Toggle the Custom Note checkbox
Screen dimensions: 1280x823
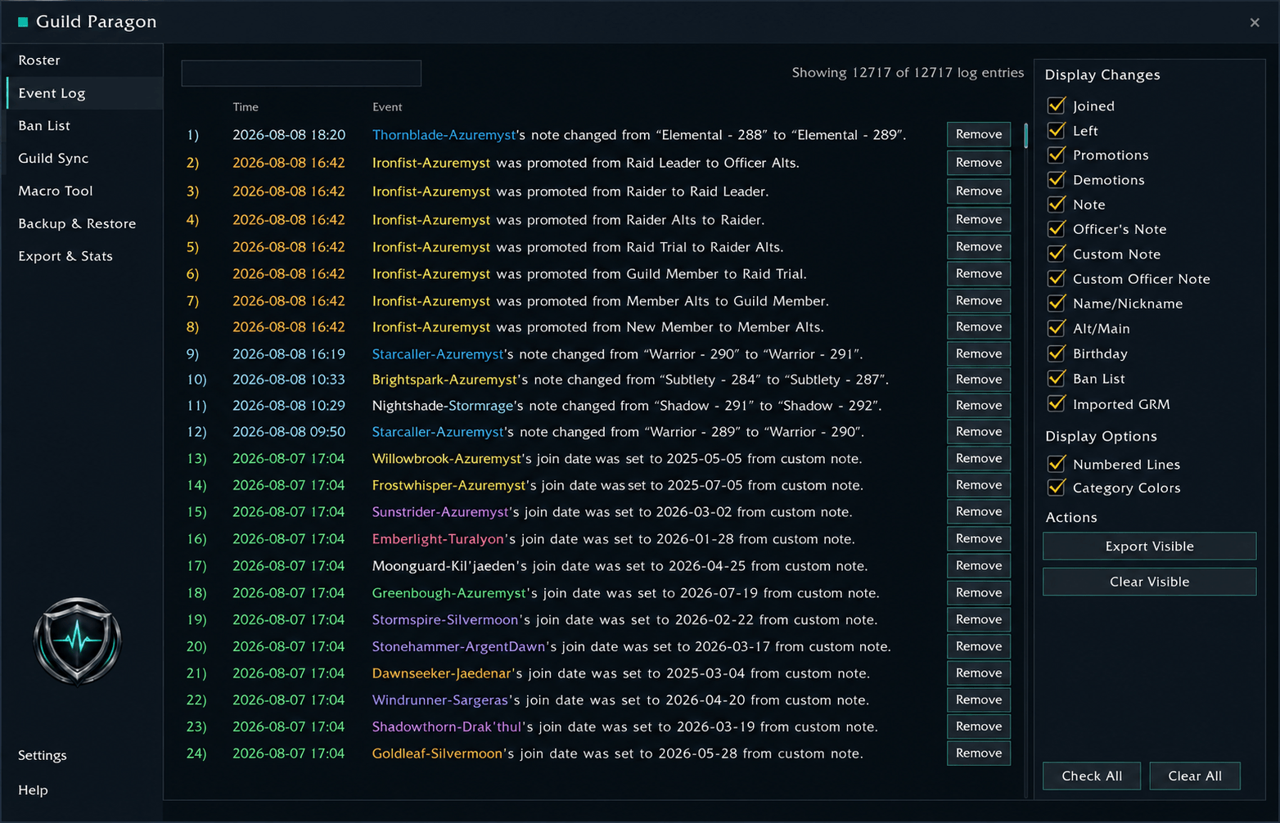(x=1057, y=254)
